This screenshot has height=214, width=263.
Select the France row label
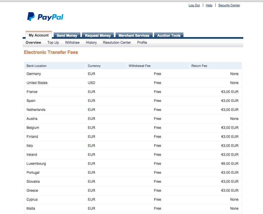[x=32, y=92]
